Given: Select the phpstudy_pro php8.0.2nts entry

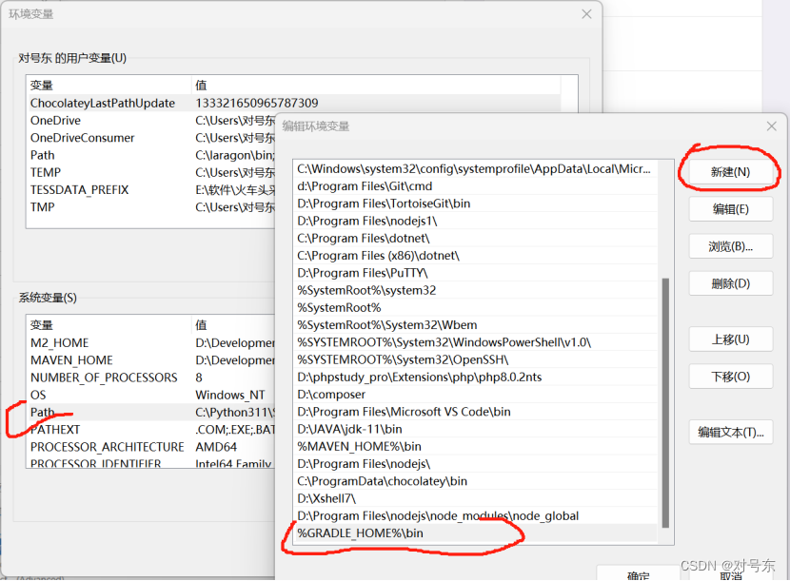Looking at the screenshot, I should [475, 378].
